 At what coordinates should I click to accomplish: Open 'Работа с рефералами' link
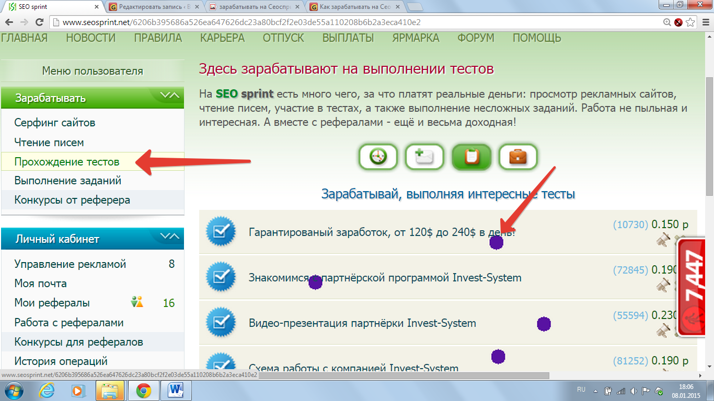click(69, 323)
